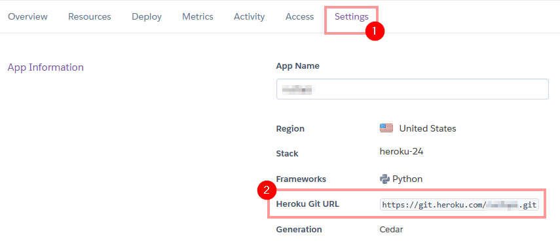This screenshot has width=560, height=250.
Task: Click the 'Generation' label
Action: pos(299,229)
